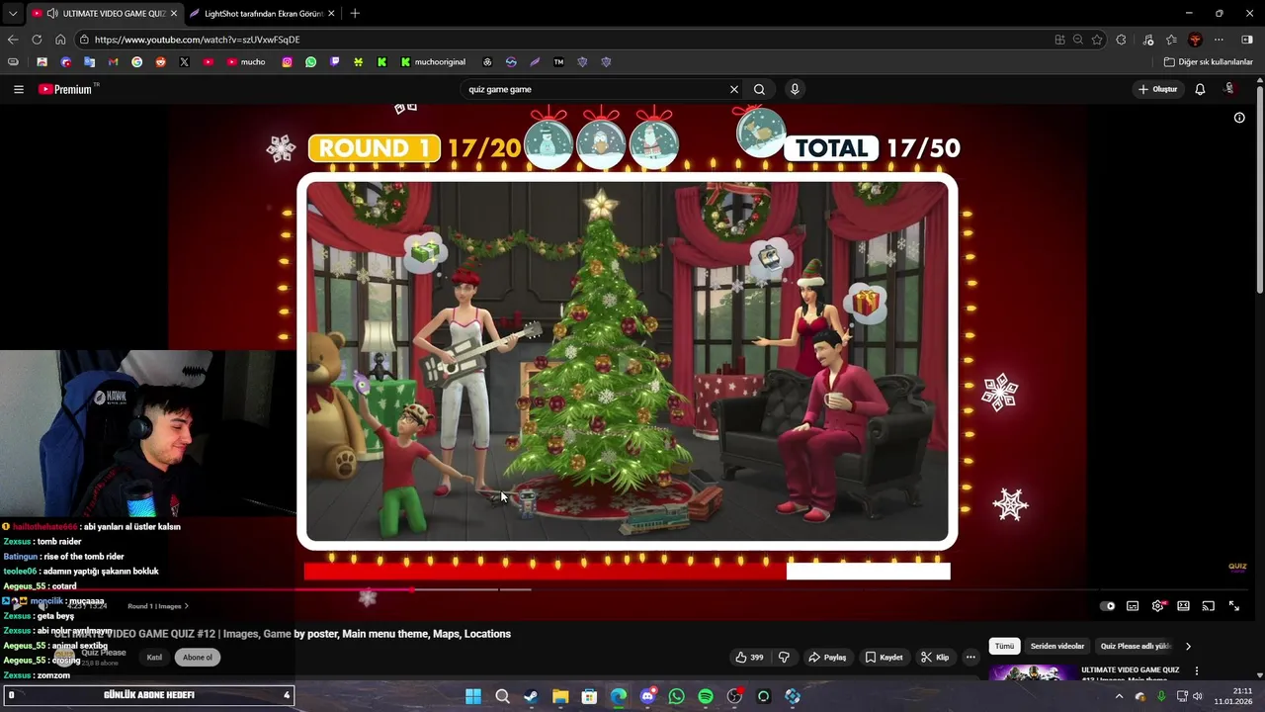The image size is (1265, 712).
Task: Expand the 'Round 1 | Images' chapter chevron
Action: tap(187, 606)
